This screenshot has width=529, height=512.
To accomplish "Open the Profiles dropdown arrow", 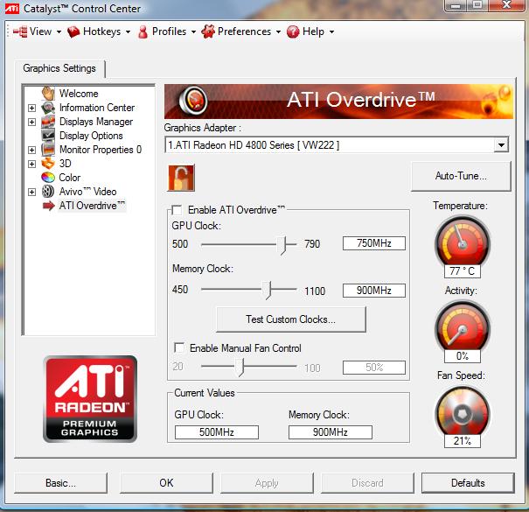I will coord(193,32).
